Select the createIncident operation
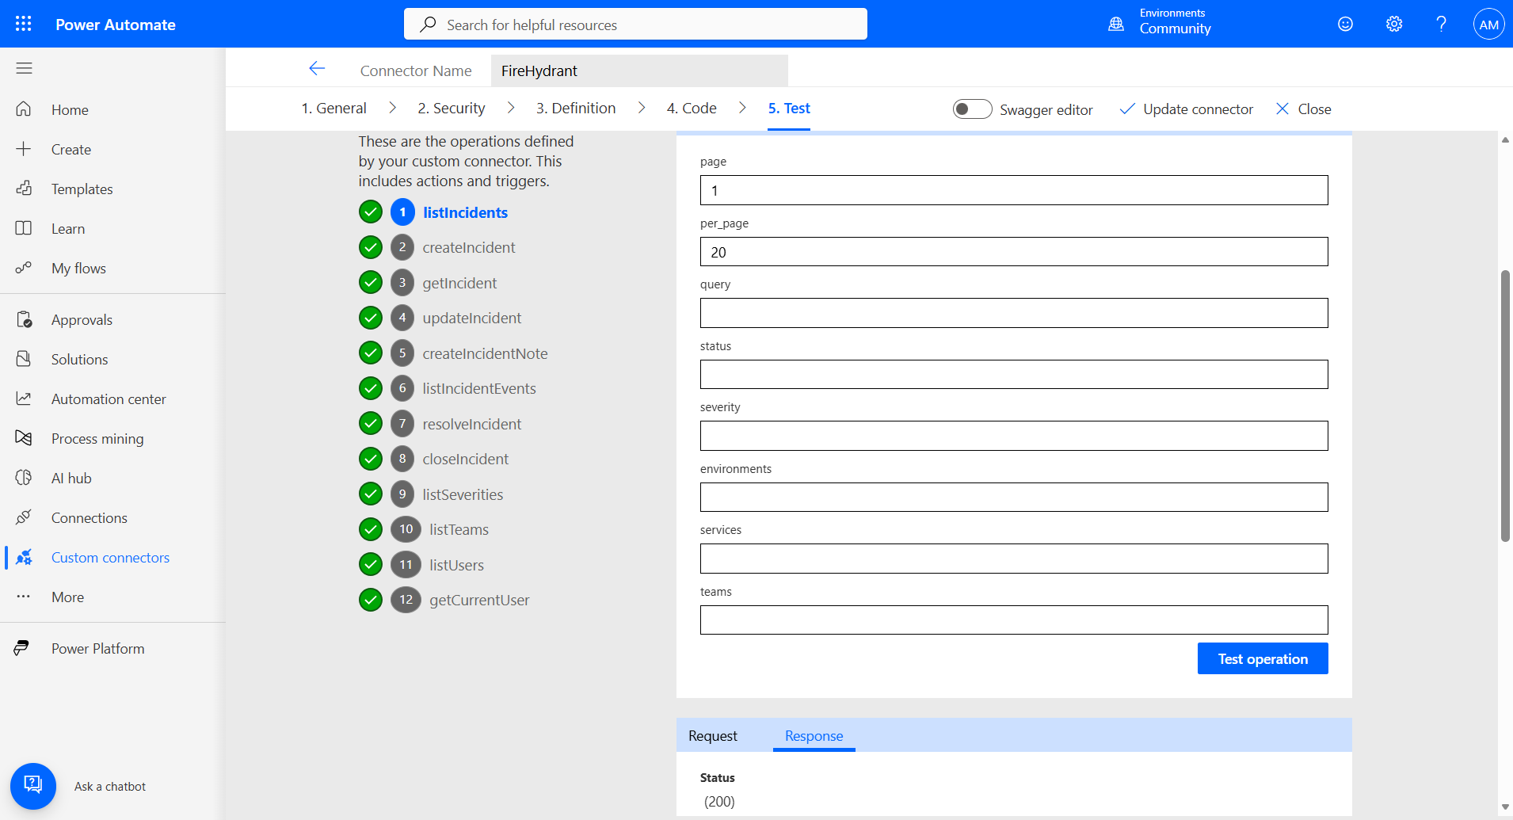The width and height of the screenshot is (1513, 820). coord(468,247)
